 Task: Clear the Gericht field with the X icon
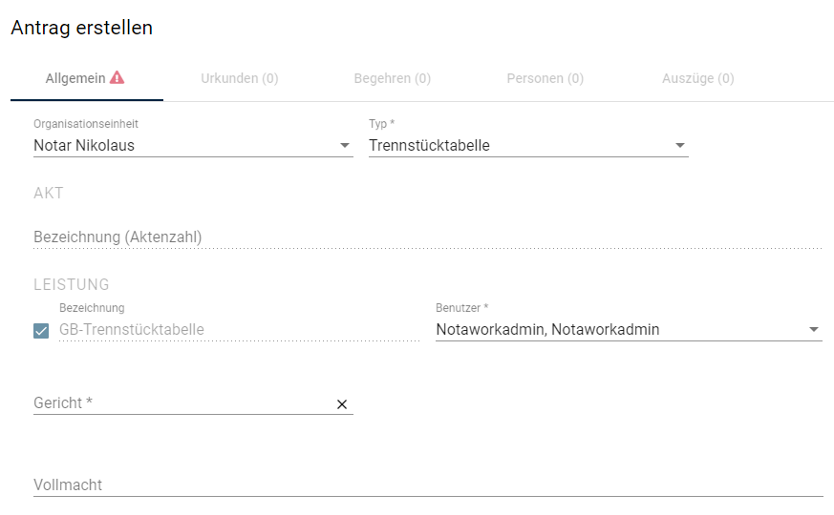click(342, 404)
